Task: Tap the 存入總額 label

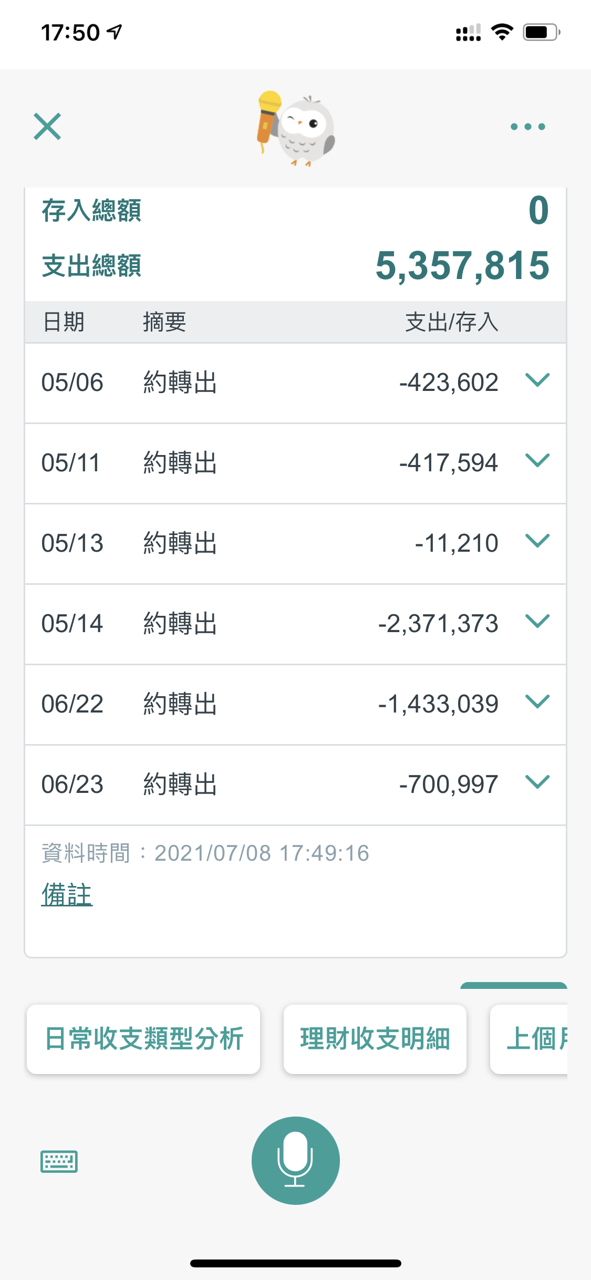Action: (x=91, y=210)
